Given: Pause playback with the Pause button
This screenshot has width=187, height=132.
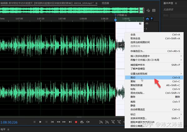Looking at the screenshot, I should (x=46, y=122).
